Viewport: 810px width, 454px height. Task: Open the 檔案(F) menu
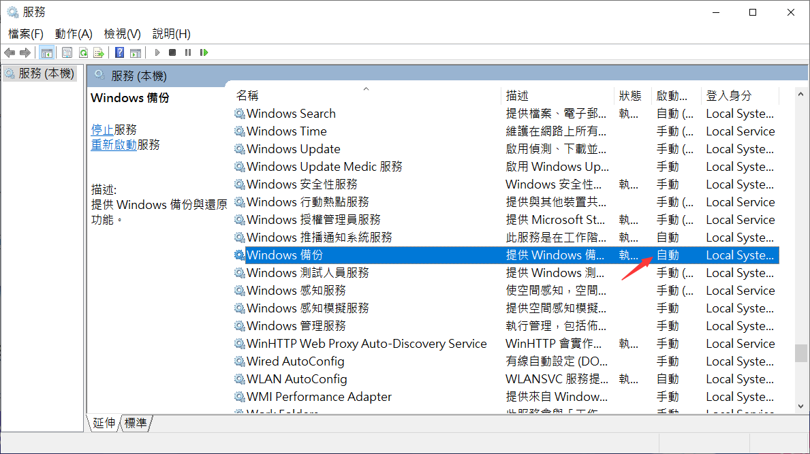[x=26, y=34]
